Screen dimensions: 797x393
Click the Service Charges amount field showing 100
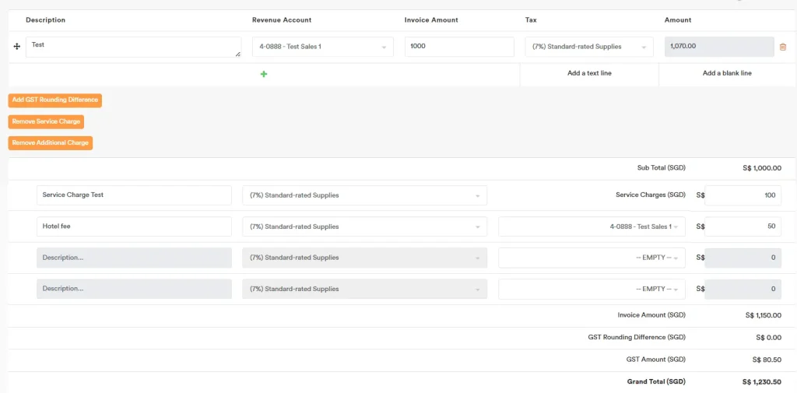(743, 195)
